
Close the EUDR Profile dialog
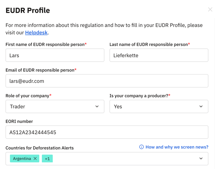point(210,10)
